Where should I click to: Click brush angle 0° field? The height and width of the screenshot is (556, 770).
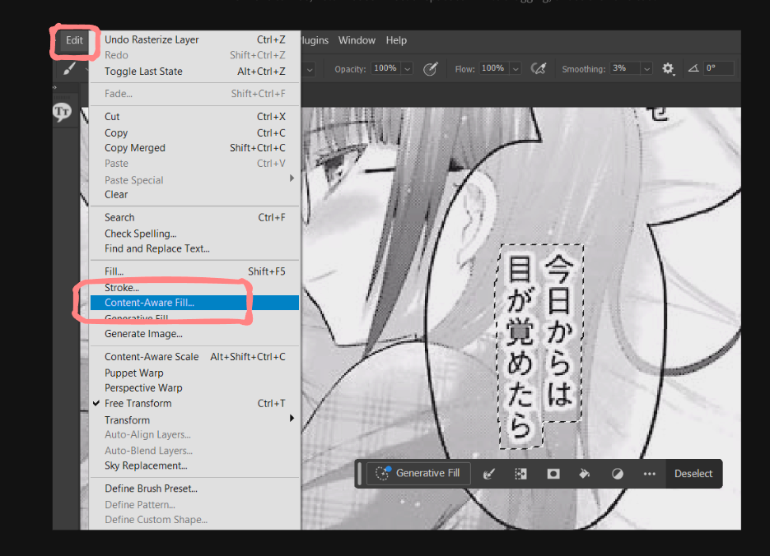point(718,68)
